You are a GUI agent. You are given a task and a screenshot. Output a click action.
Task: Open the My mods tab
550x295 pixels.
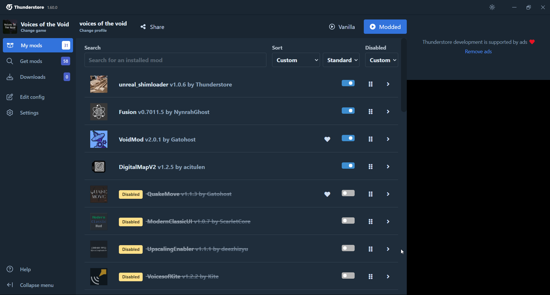click(38, 45)
